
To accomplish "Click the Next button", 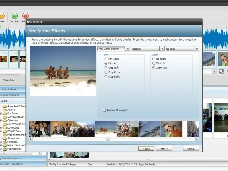I will click(x=164, y=148).
